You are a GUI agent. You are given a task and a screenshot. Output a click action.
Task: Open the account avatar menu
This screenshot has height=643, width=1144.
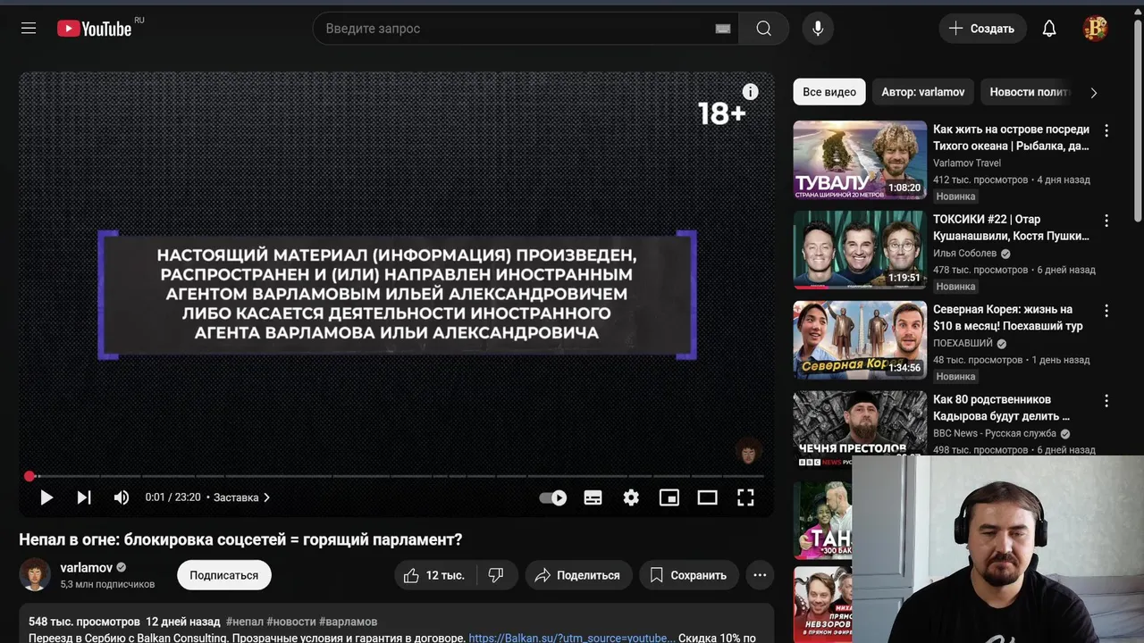[x=1096, y=29]
